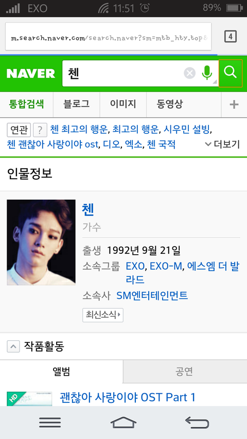
Task: Switch to the 블로그 tab
Action: tap(77, 104)
